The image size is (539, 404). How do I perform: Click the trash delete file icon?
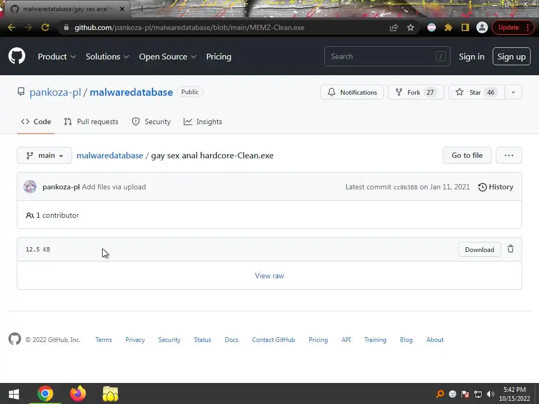coord(511,249)
